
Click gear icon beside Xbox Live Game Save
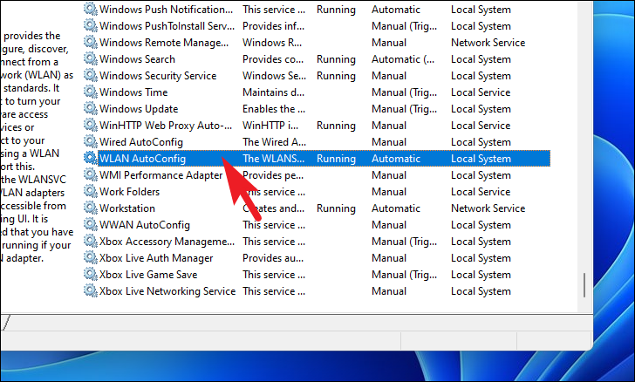[x=91, y=275]
